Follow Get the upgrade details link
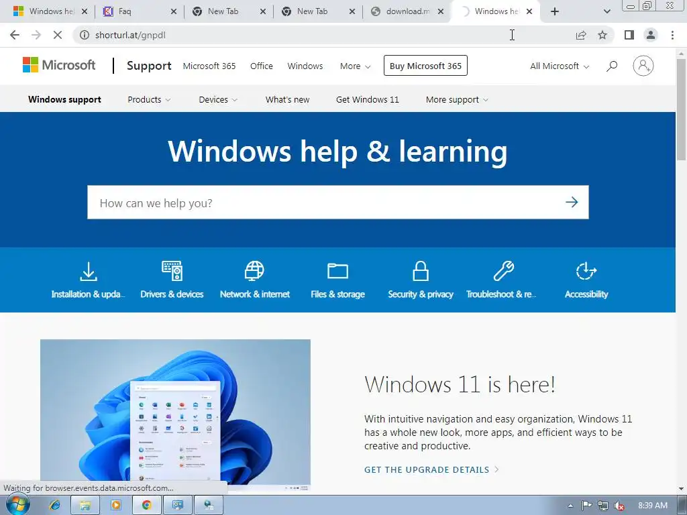687x515 pixels. [x=431, y=469]
